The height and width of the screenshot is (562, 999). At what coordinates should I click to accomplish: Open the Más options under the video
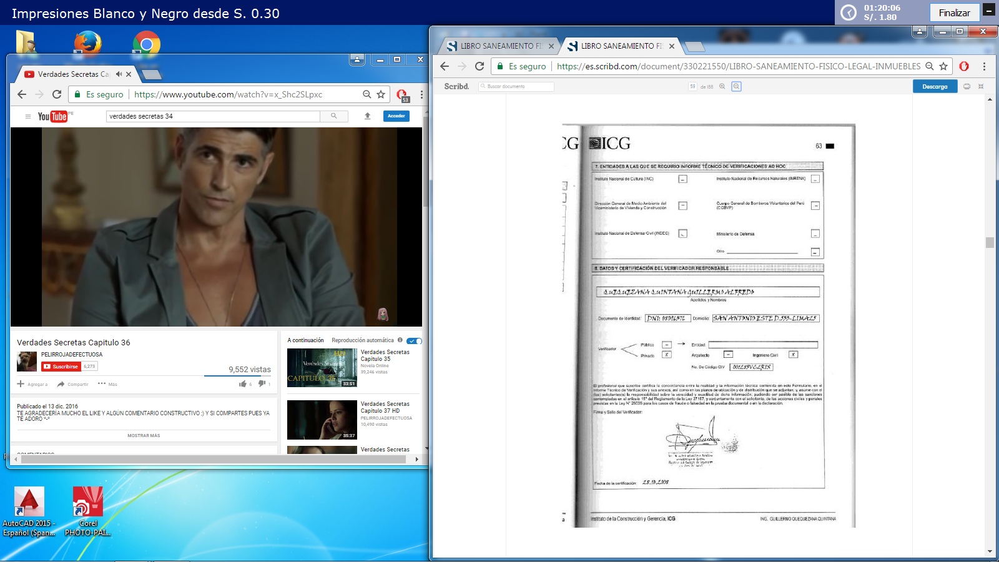[x=107, y=384]
